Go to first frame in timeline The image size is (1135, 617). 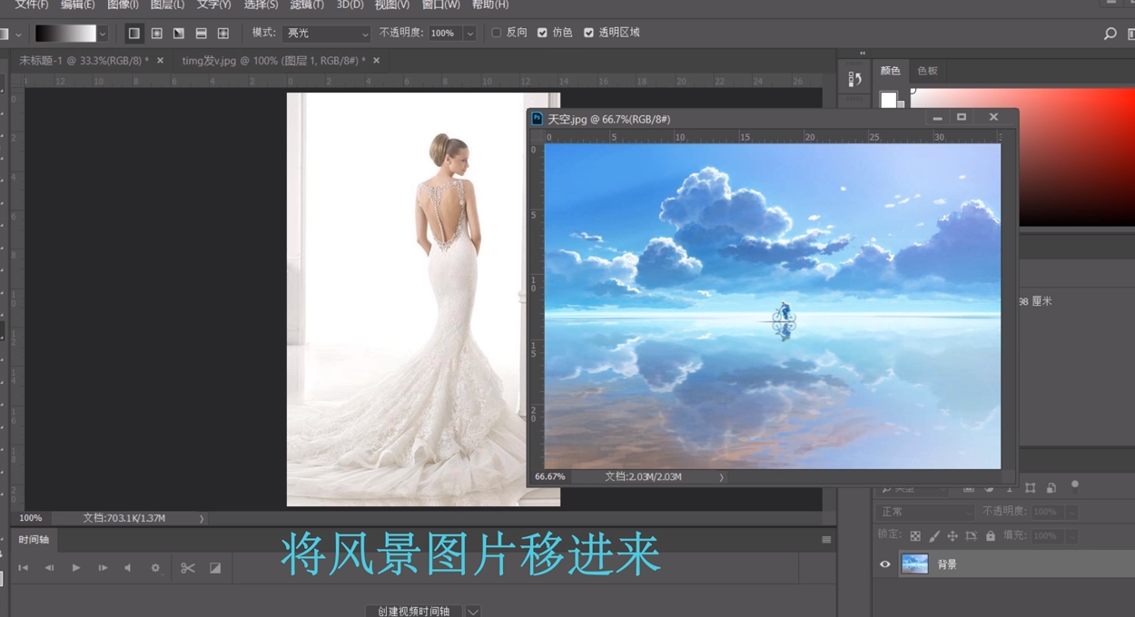[24, 568]
